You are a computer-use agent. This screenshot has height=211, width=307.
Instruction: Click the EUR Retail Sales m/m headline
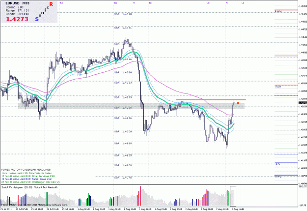click(27, 179)
